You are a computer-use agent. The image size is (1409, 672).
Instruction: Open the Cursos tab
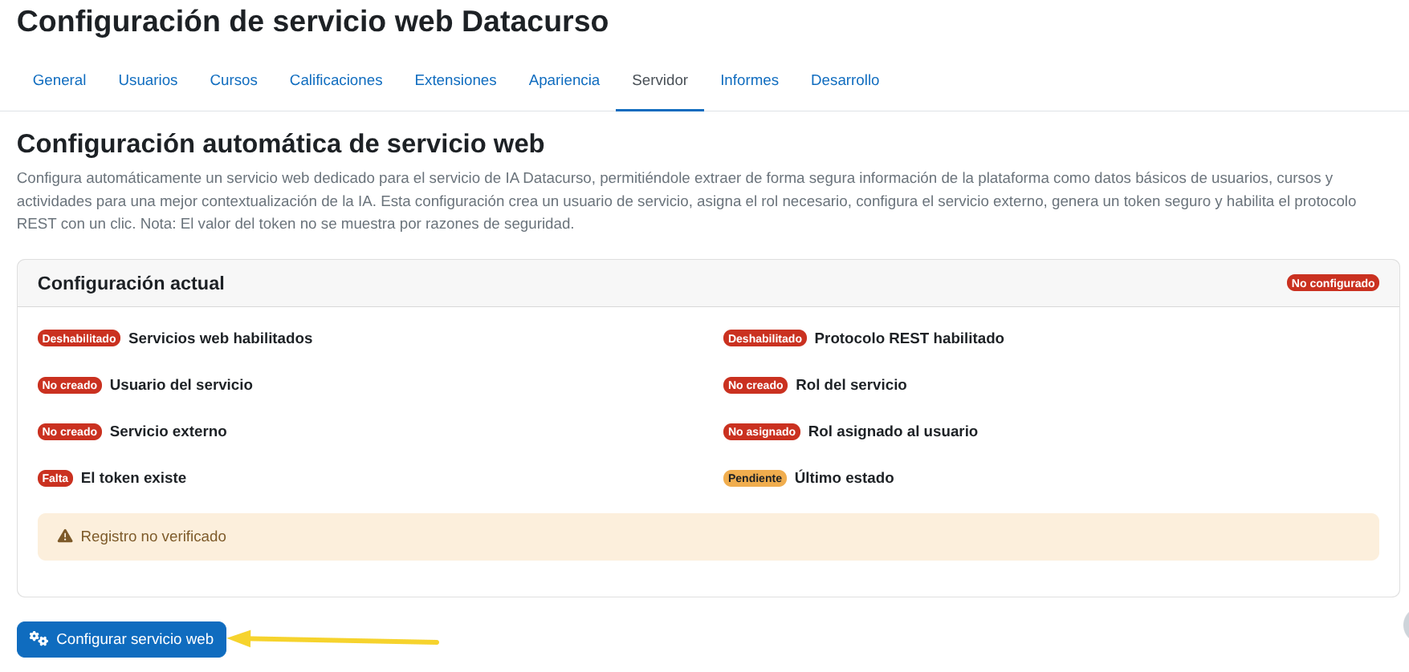click(x=234, y=80)
